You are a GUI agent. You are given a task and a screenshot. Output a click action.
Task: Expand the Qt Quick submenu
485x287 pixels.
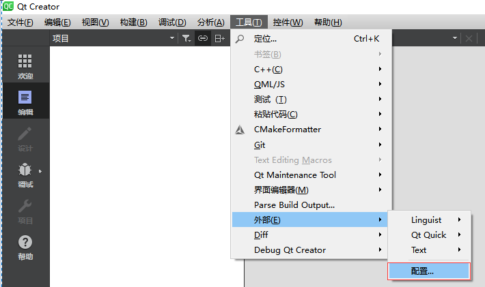point(429,235)
